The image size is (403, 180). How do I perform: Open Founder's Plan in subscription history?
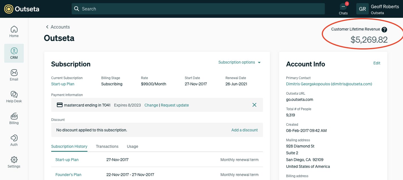coord(68,175)
